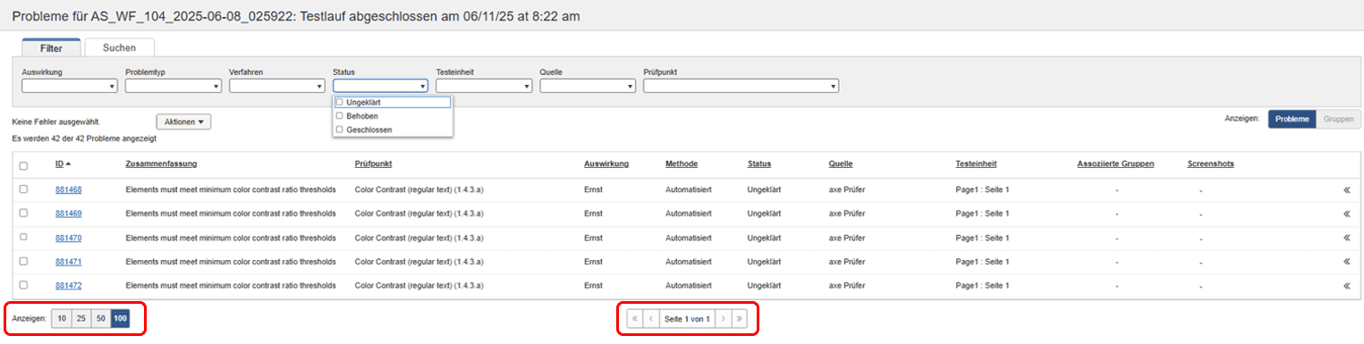Go to first page pagination arrow
The height and width of the screenshot is (344, 1364).
[635, 318]
